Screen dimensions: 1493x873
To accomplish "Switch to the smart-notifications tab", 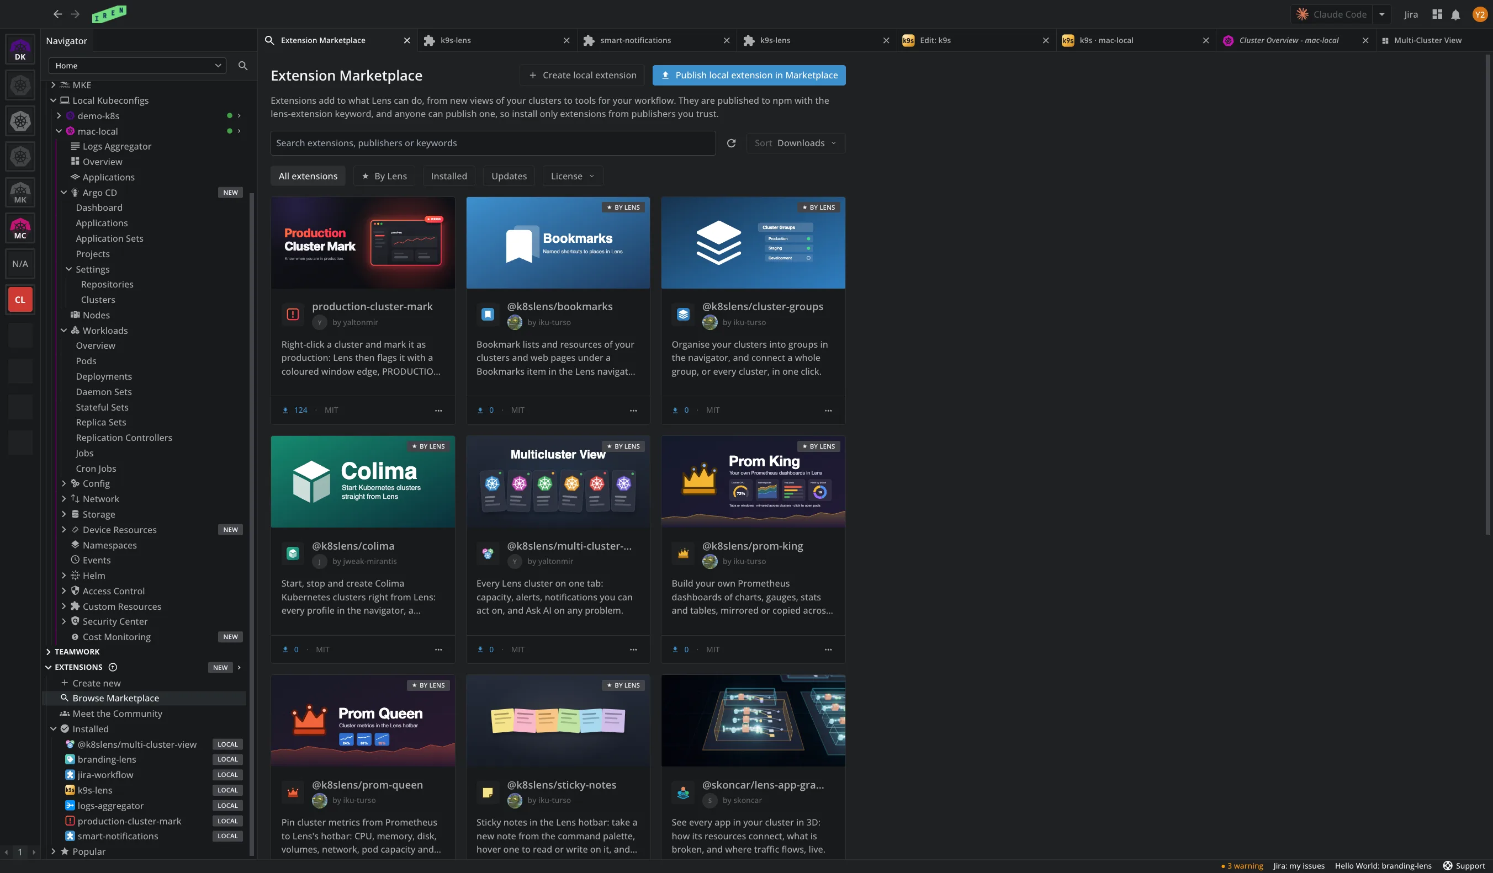I will tap(657, 40).
